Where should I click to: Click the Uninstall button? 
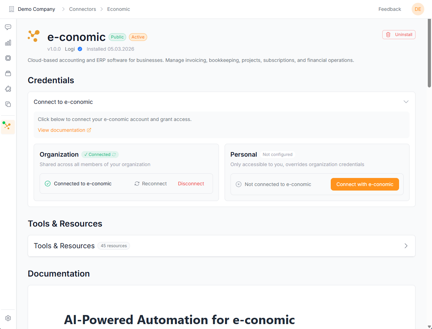[399, 35]
